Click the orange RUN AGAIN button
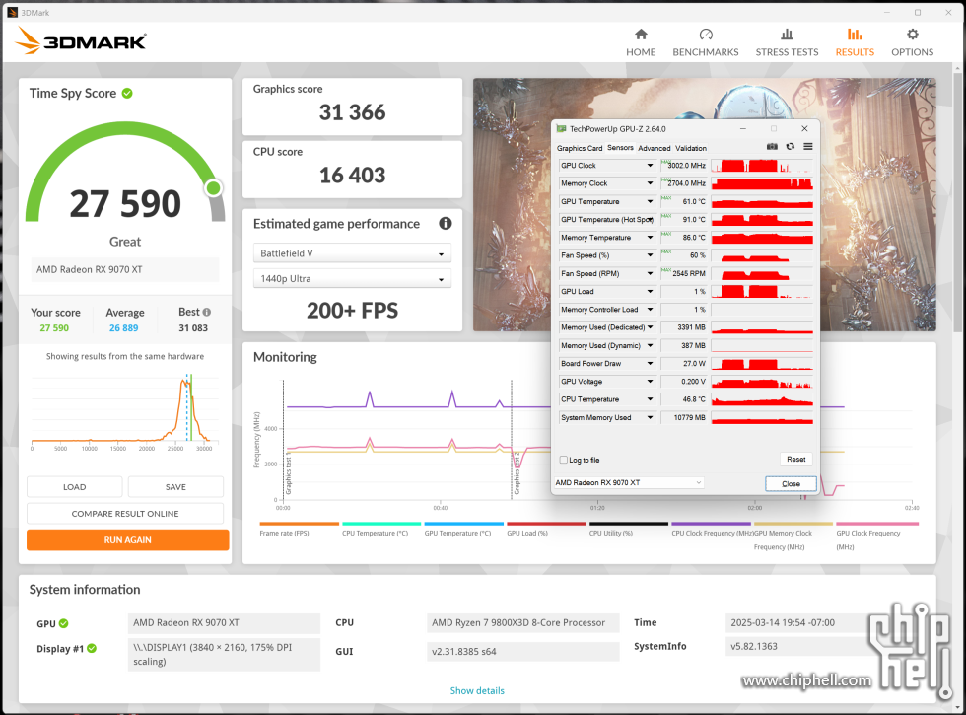 [x=127, y=540]
